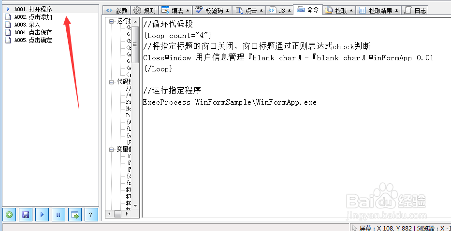
Task: Click the 变量 tree node label
Action: (x=124, y=149)
